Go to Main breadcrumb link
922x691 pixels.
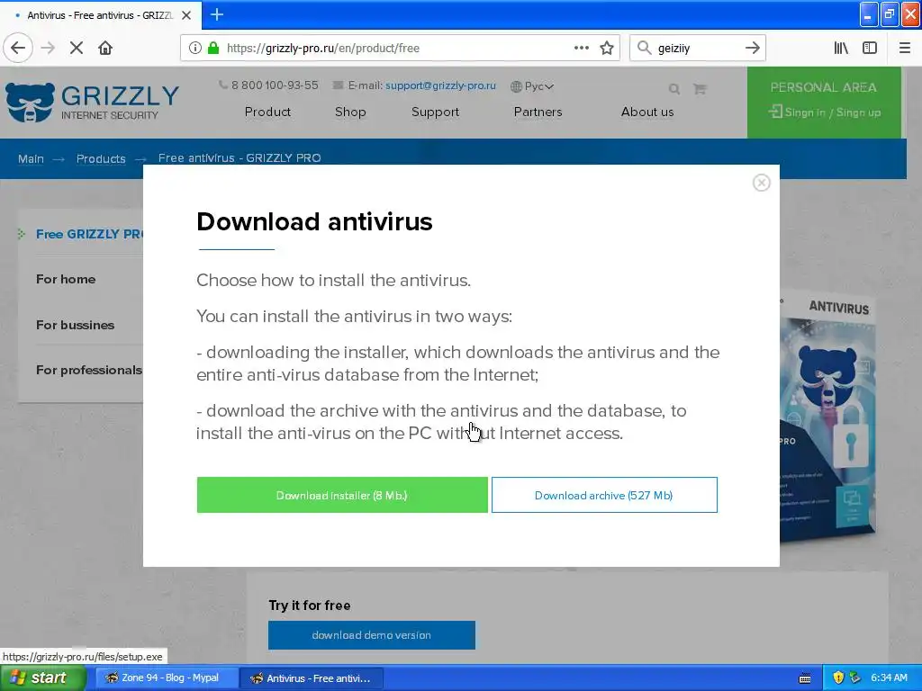[31, 158]
